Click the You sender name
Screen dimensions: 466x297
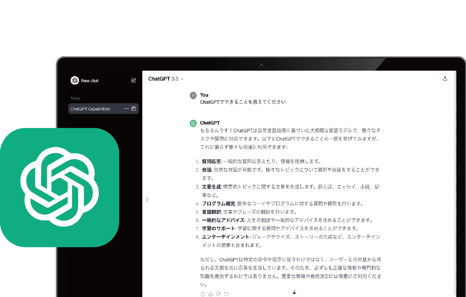tap(204, 95)
